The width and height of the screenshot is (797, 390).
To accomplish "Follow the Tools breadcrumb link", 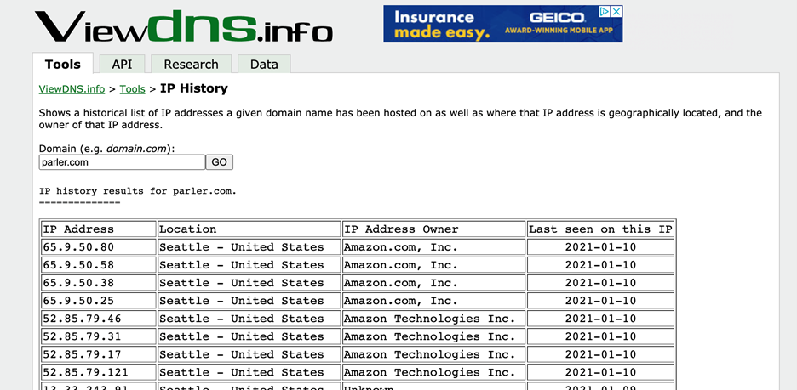I will (x=133, y=89).
